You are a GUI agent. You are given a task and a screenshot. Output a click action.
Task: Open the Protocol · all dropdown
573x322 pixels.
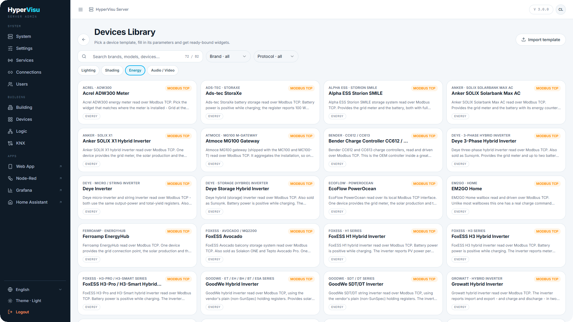tap(276, 56)
